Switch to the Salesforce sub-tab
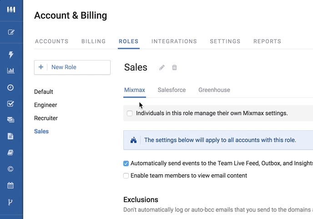The image size is (313, 219). tap(172, 90)
